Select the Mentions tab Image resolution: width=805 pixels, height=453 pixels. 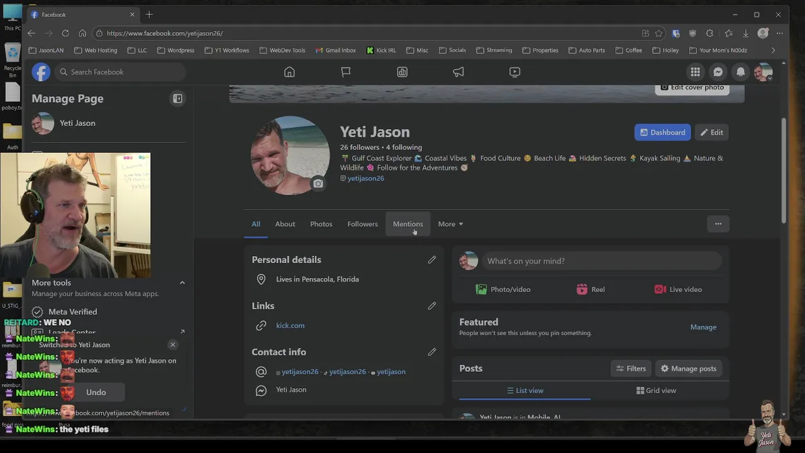click(408, 224)
